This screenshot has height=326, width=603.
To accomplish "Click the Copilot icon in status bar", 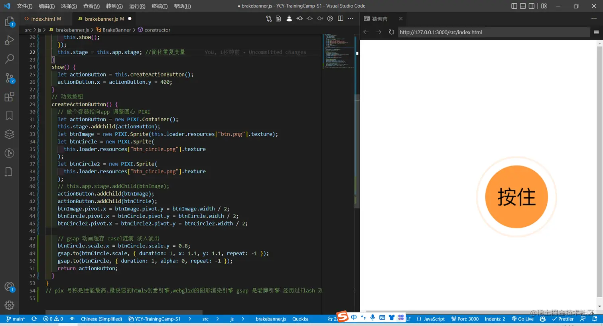I will click(x=543, y=319).
